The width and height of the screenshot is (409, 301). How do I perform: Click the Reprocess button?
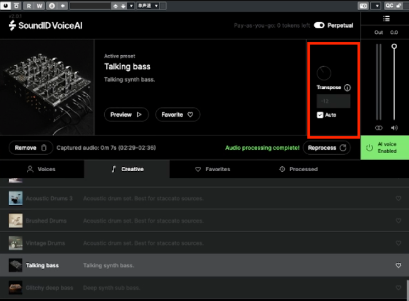[x=326, y=148]
